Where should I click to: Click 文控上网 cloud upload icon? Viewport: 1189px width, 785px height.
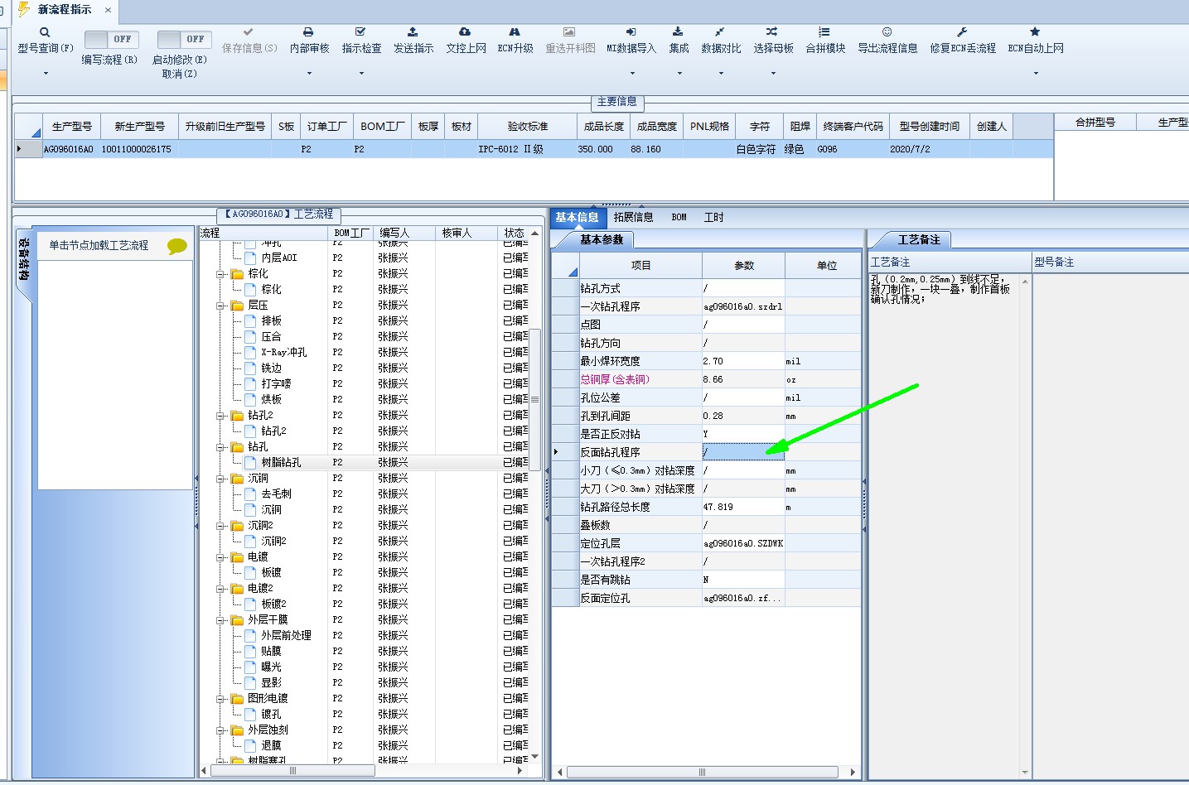coord(465,32)
